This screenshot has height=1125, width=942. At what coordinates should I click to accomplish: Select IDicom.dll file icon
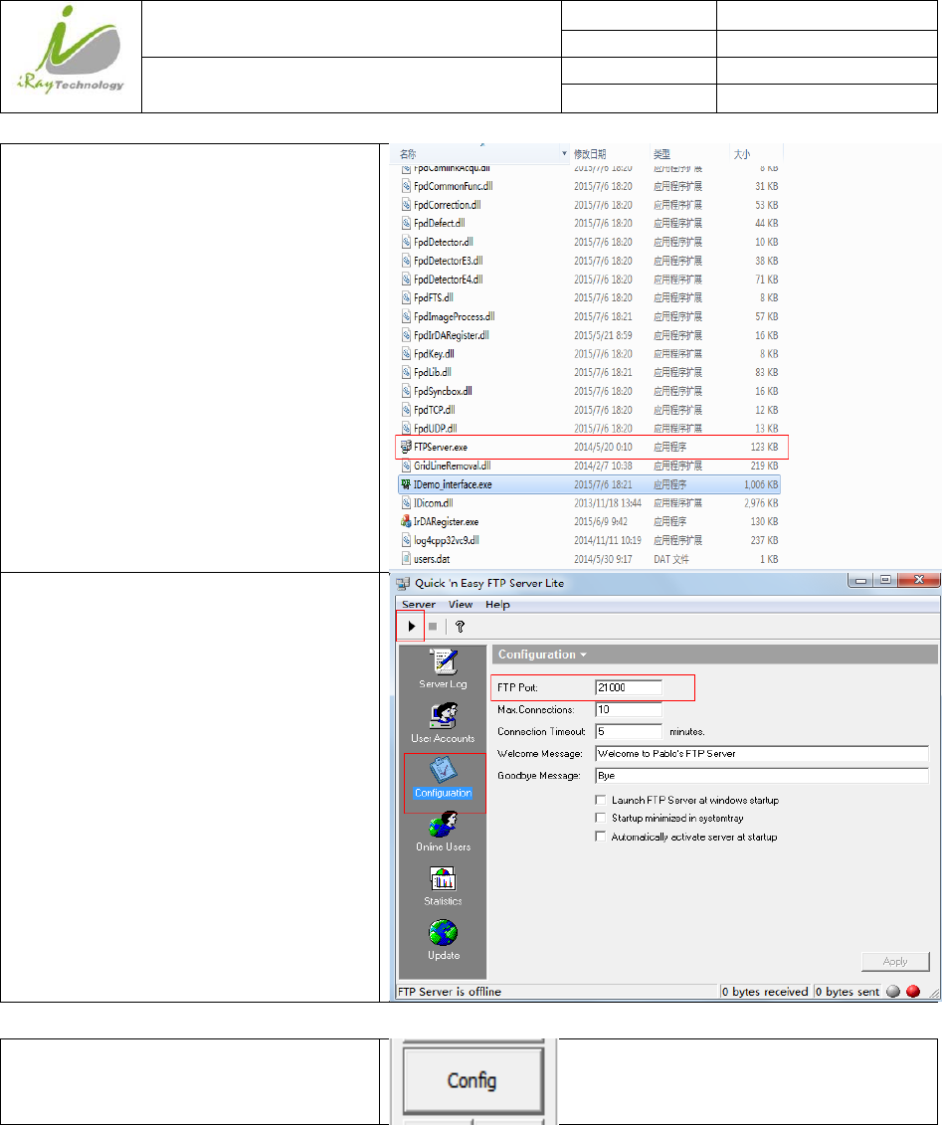tap(406, 503)
